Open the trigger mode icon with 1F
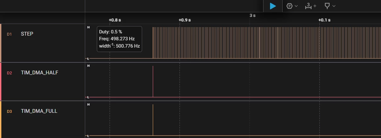The width and height of the screenshot is (381, 138). [290, 6]
